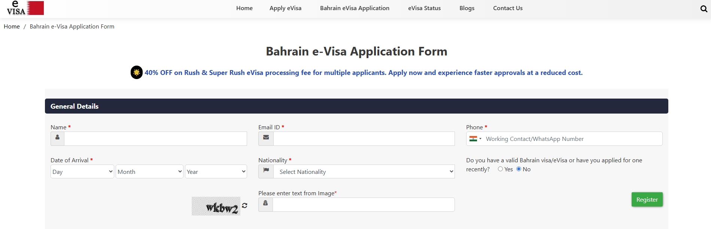Open the Month dropdown for arrival date

pos(149,172)
